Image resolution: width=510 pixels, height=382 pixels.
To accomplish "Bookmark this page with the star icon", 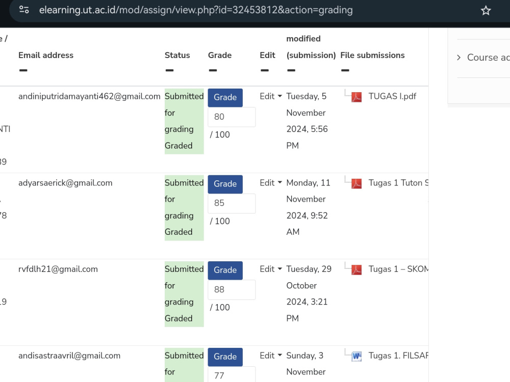I will pos(486,10).
